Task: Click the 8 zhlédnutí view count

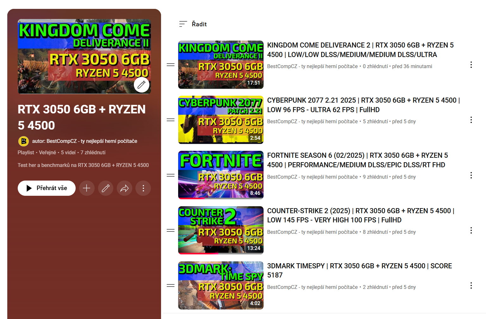Action: click(375, 232)
